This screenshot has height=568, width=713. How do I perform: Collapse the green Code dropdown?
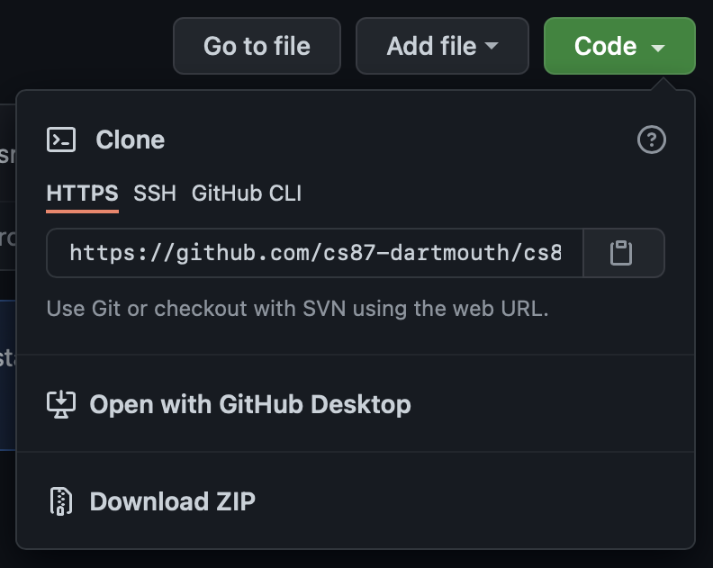point(619,46)
